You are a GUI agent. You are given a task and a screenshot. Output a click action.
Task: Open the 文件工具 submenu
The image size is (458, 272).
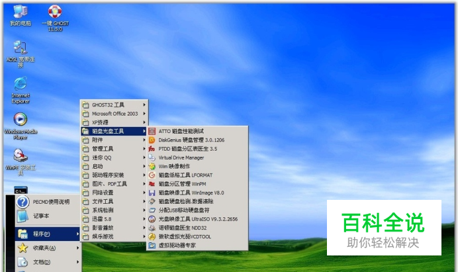point(114,201)
